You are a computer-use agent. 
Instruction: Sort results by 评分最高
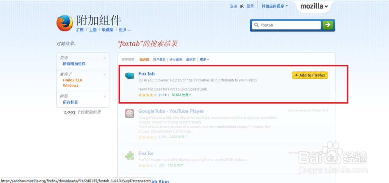(x=176, y=60)
